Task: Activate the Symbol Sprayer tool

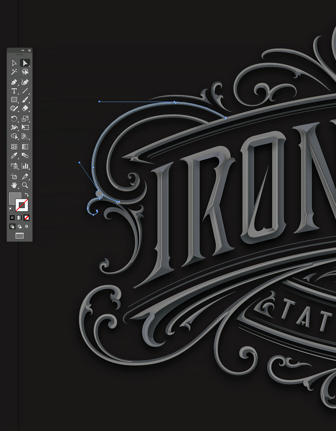Action: tap(14, 166)
